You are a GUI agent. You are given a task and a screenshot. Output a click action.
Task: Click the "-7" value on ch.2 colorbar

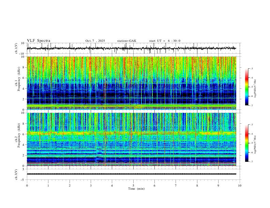[251, 162]
